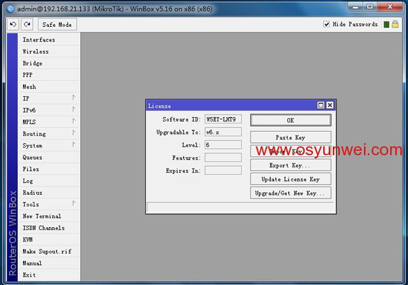Expand the System submenu arrow

(x=74, y=144)
